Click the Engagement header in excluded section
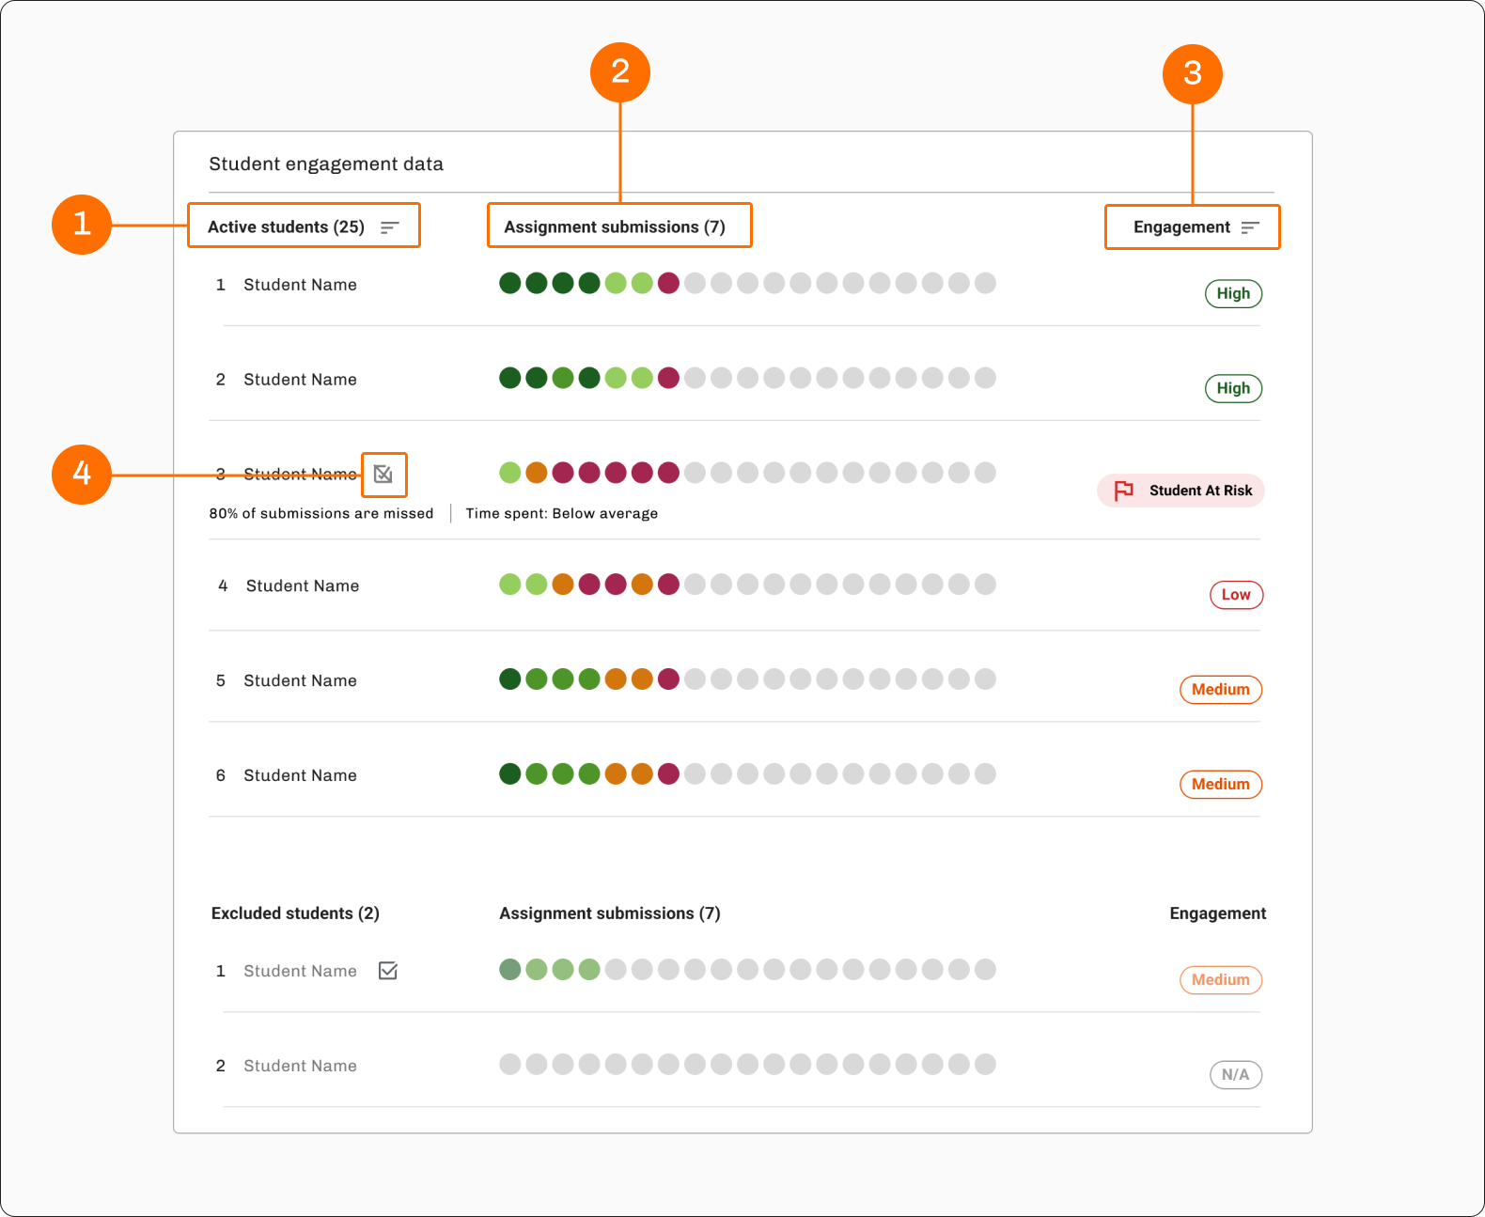This screenshot has height=1217, width=1485. pyautogui.click(x=1218, y=913)
